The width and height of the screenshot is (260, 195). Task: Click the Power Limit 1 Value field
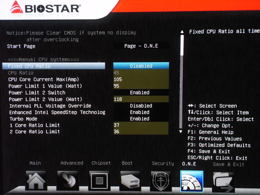[x=141, y=86]
